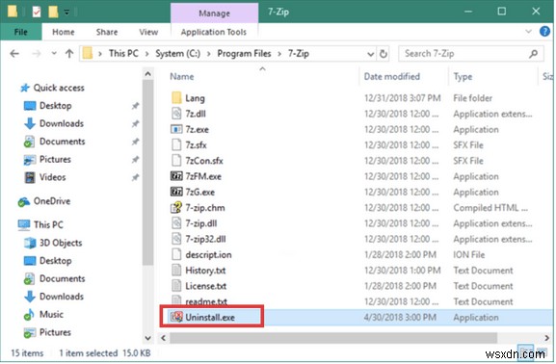Expand breadcrumb chevron after Program Files

tap(279, 54)
